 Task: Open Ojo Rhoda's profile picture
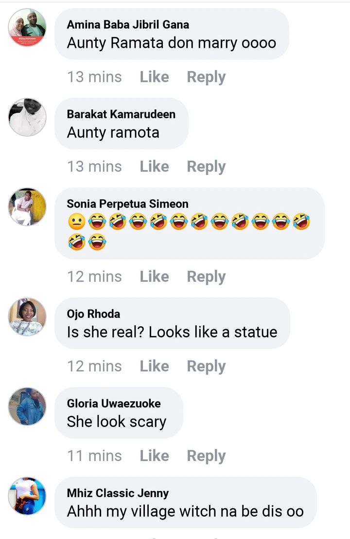click(27, 317)
